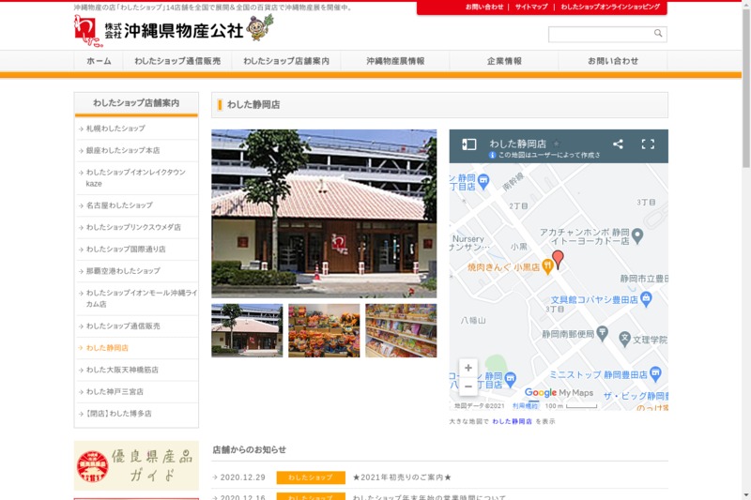Click the search magnifier icon
This screenshot has height=500, width=751.
pos(658,34)
